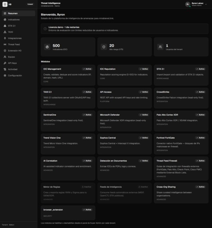Click Activo badge on browser_extension
This screenshot has height=228, width=212.
tap(87, 210)
